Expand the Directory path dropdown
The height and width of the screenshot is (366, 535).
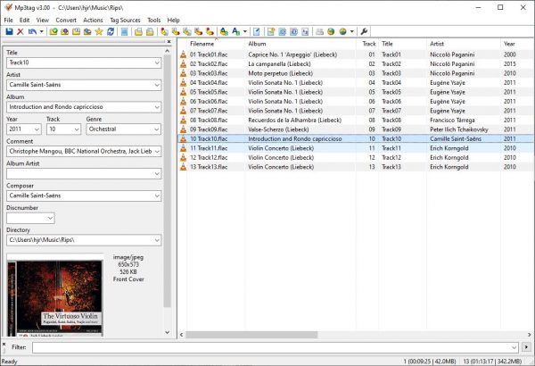coord(157,240)
